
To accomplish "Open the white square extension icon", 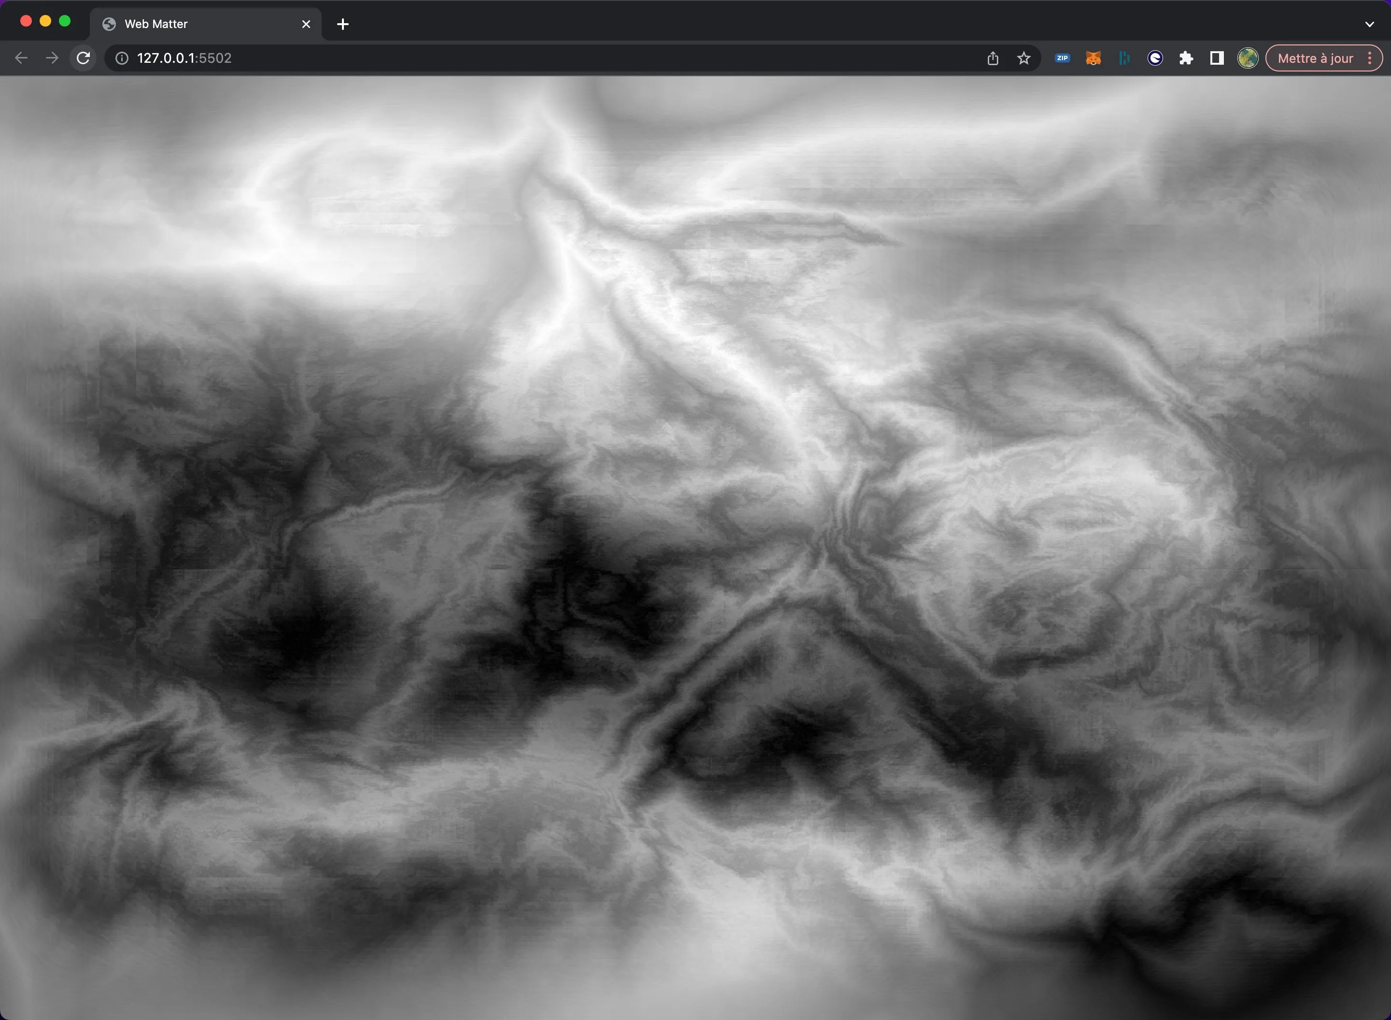I will [1216, 57].
